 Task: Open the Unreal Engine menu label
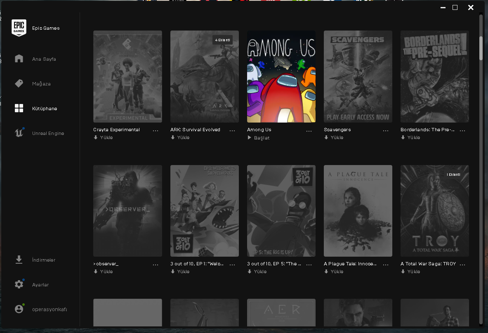(x=48, y=133)
